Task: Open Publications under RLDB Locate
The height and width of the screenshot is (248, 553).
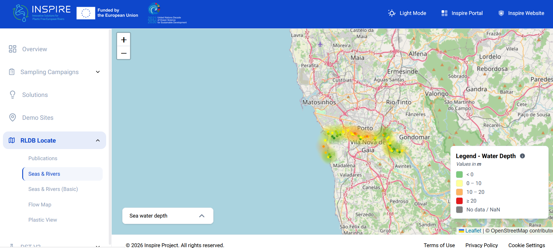Action: [43, 158]
